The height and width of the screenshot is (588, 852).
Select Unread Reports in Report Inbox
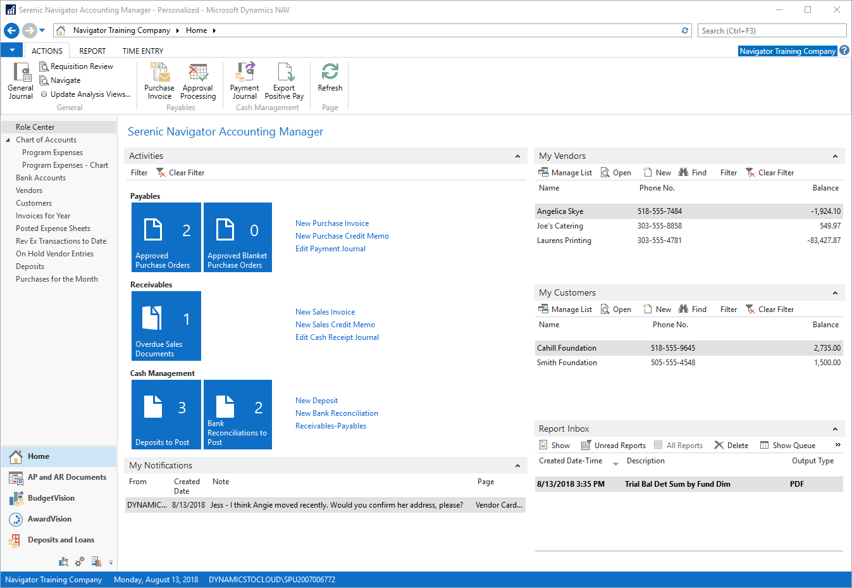[614, 446]
